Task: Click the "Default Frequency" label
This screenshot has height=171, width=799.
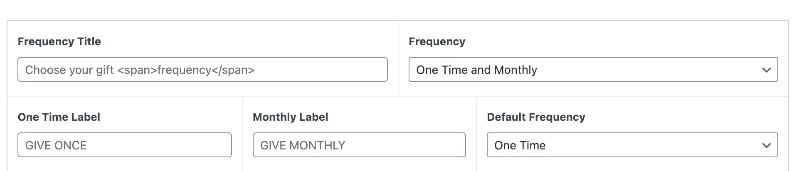Action: [536, 117]
